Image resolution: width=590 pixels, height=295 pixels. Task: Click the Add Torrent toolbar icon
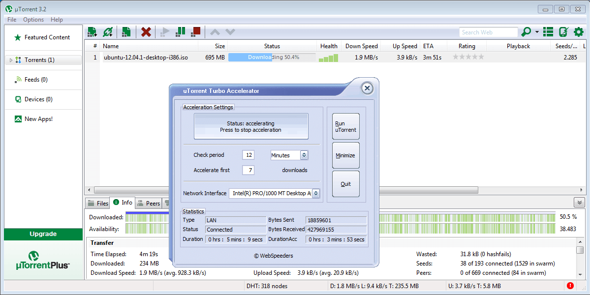[x=92, y=32]
